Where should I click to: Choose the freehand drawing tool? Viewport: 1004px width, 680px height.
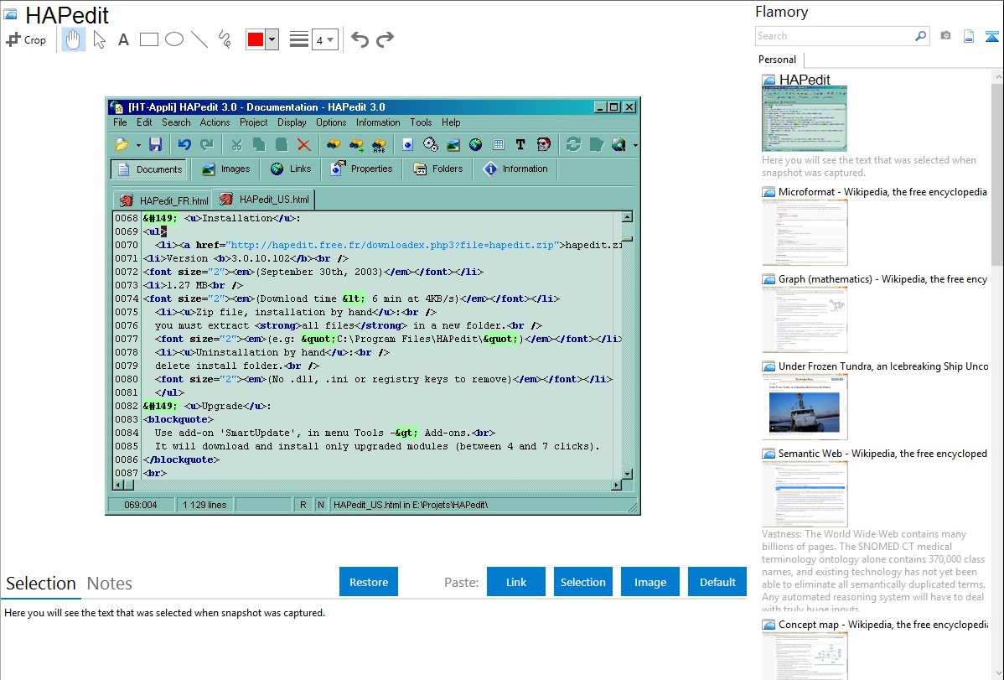click(225, 39)
